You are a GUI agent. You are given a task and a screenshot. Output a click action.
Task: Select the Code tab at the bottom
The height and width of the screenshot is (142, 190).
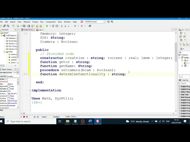(x=68, y=116)
